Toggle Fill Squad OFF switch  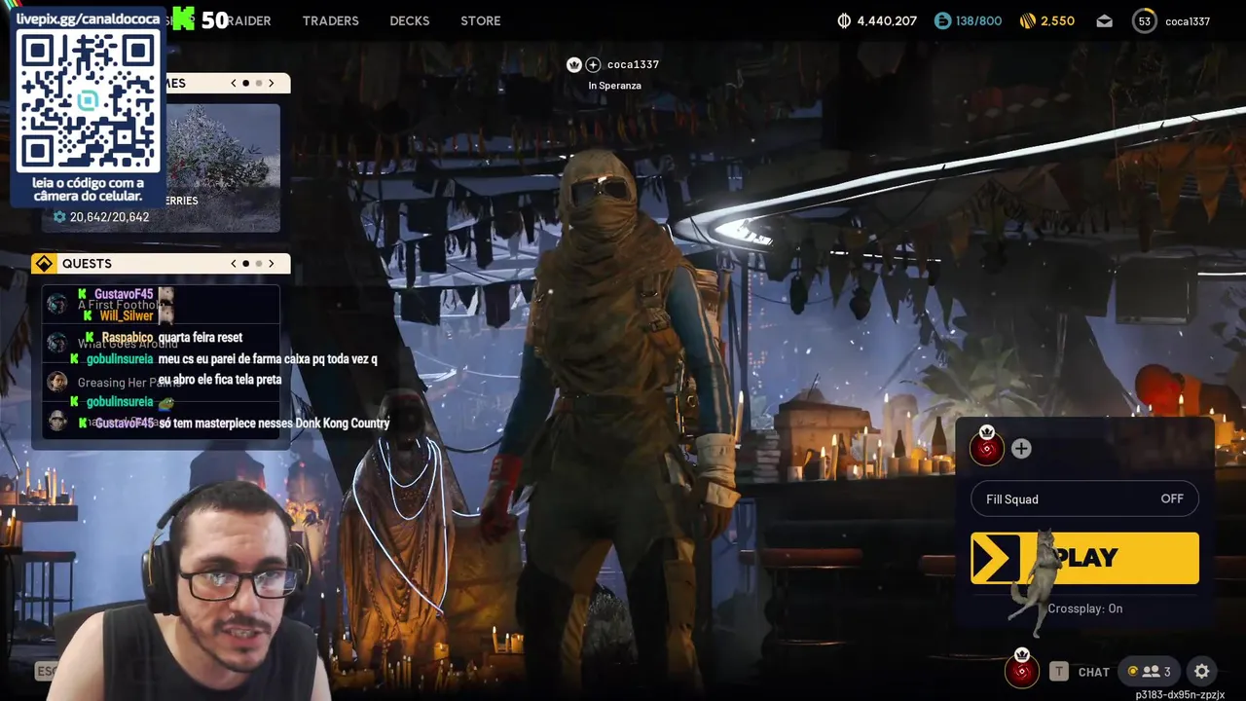[x=1085, y=498]
